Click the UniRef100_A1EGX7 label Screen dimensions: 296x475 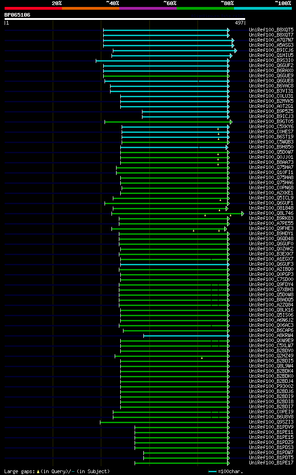271,259
